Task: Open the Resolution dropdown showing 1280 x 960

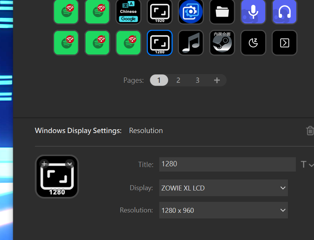Action: point(223,210)
